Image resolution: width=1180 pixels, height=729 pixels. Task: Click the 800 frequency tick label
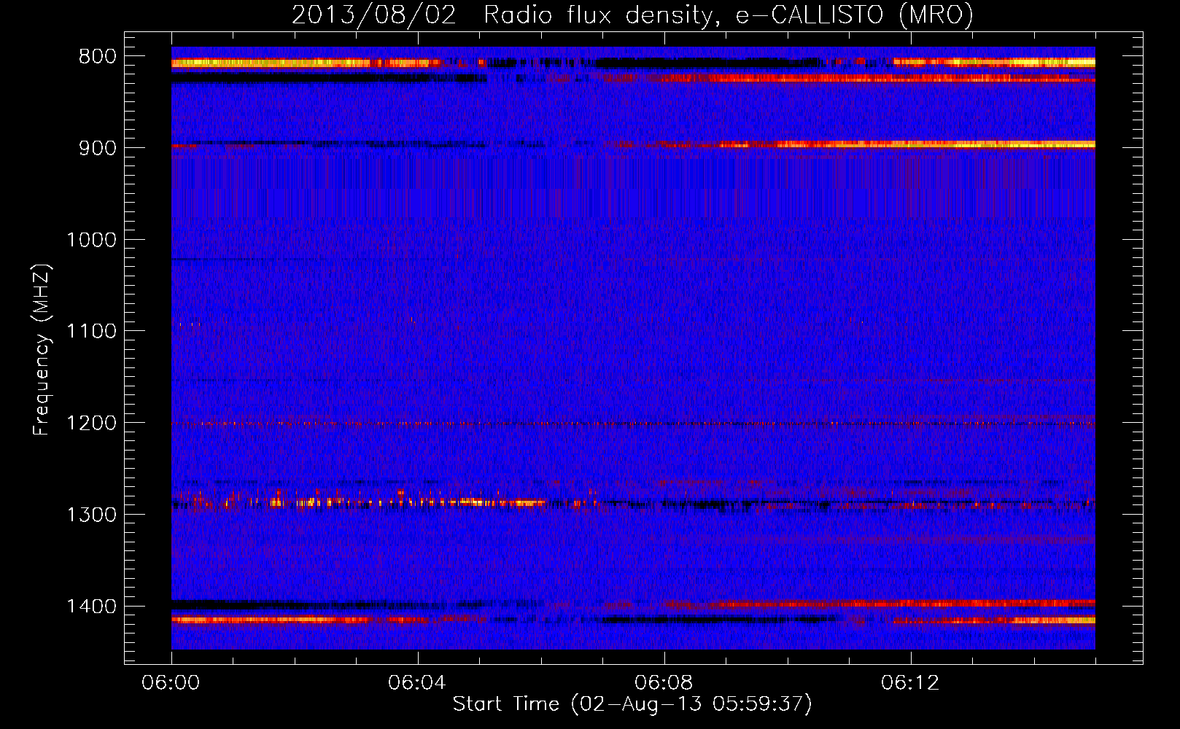click(x=97, y=57)
